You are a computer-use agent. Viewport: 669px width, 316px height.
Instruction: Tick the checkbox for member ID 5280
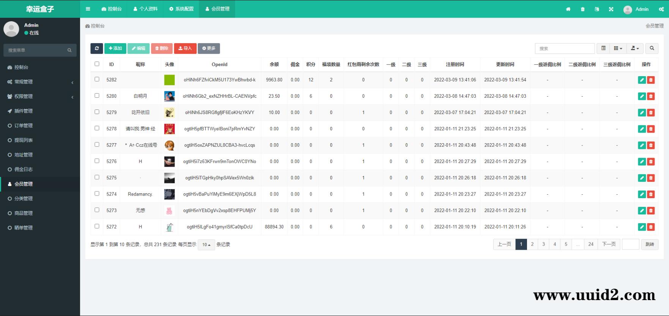tap(97, 96)
